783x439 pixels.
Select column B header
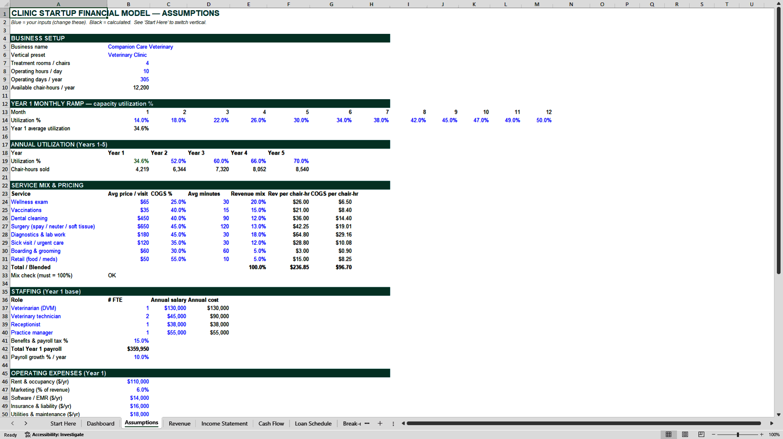pyautogui.click(x=128, y=4)
